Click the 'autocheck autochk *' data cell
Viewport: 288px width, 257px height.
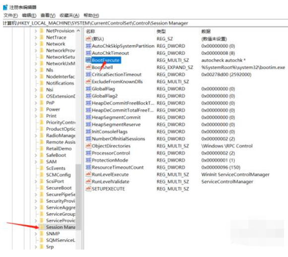click(x=223, y=60)
